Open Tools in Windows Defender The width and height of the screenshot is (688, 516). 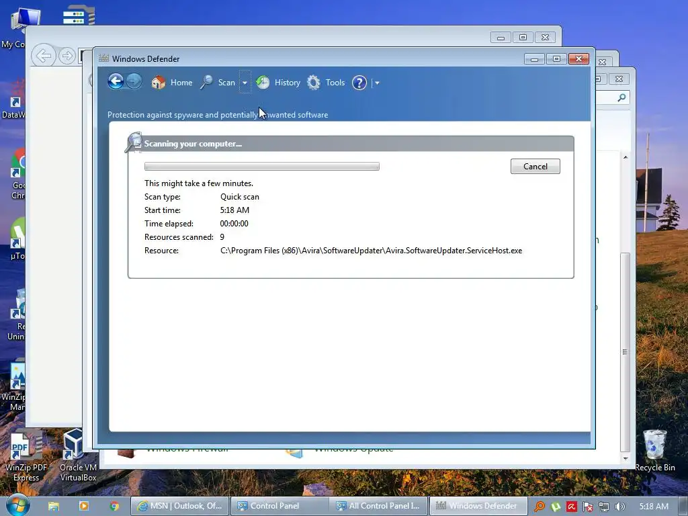coord(326,83)
